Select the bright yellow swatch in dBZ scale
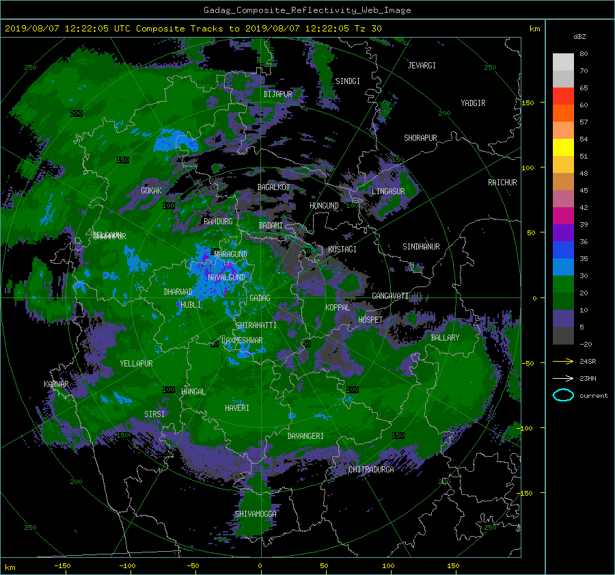The image size is (615, 575). pos(563,148)
